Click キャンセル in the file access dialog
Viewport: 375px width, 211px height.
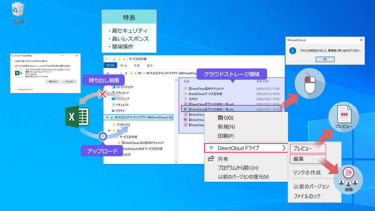tap(69, 82)
